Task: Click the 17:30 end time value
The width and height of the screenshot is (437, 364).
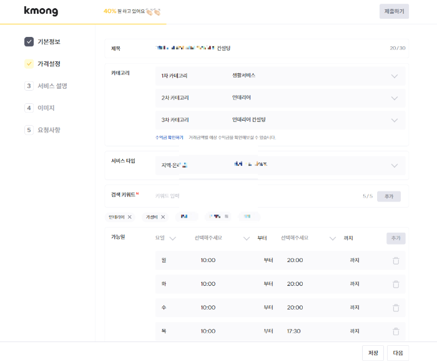Action: (x=294, y=331)
